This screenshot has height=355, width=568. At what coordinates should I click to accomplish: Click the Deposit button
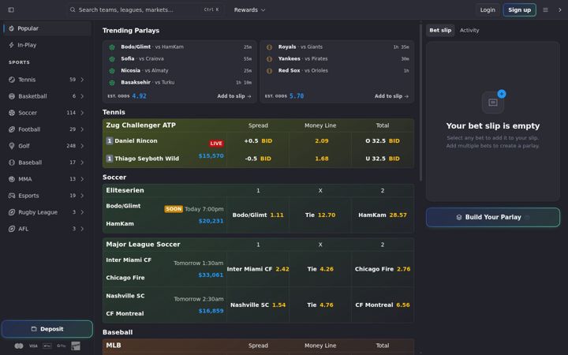coord(47,329)
